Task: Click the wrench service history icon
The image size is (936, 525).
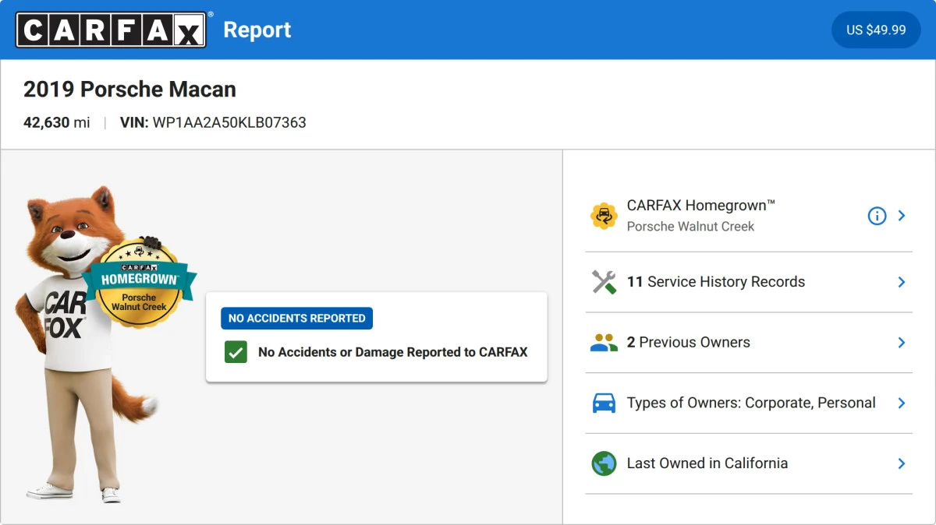Action: click(x=604, y=282)
